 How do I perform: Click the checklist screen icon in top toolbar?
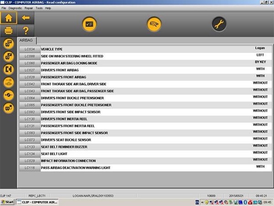coord(89,24)
